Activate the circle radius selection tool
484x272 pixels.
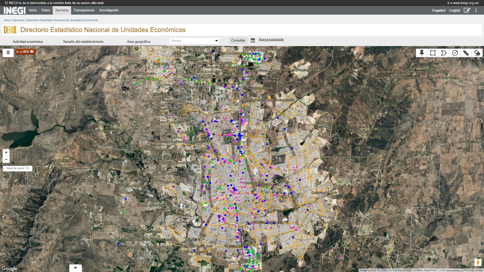(455, 53)
